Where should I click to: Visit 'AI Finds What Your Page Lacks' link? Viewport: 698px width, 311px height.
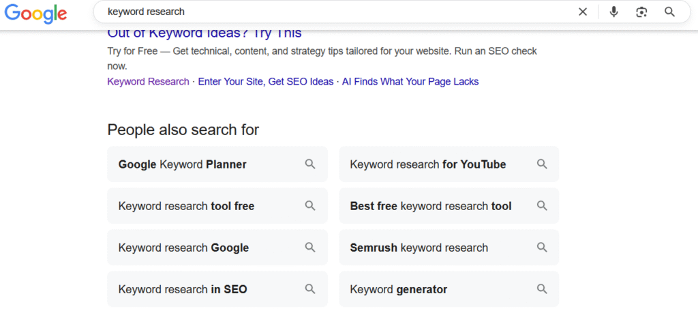[410, 82]
